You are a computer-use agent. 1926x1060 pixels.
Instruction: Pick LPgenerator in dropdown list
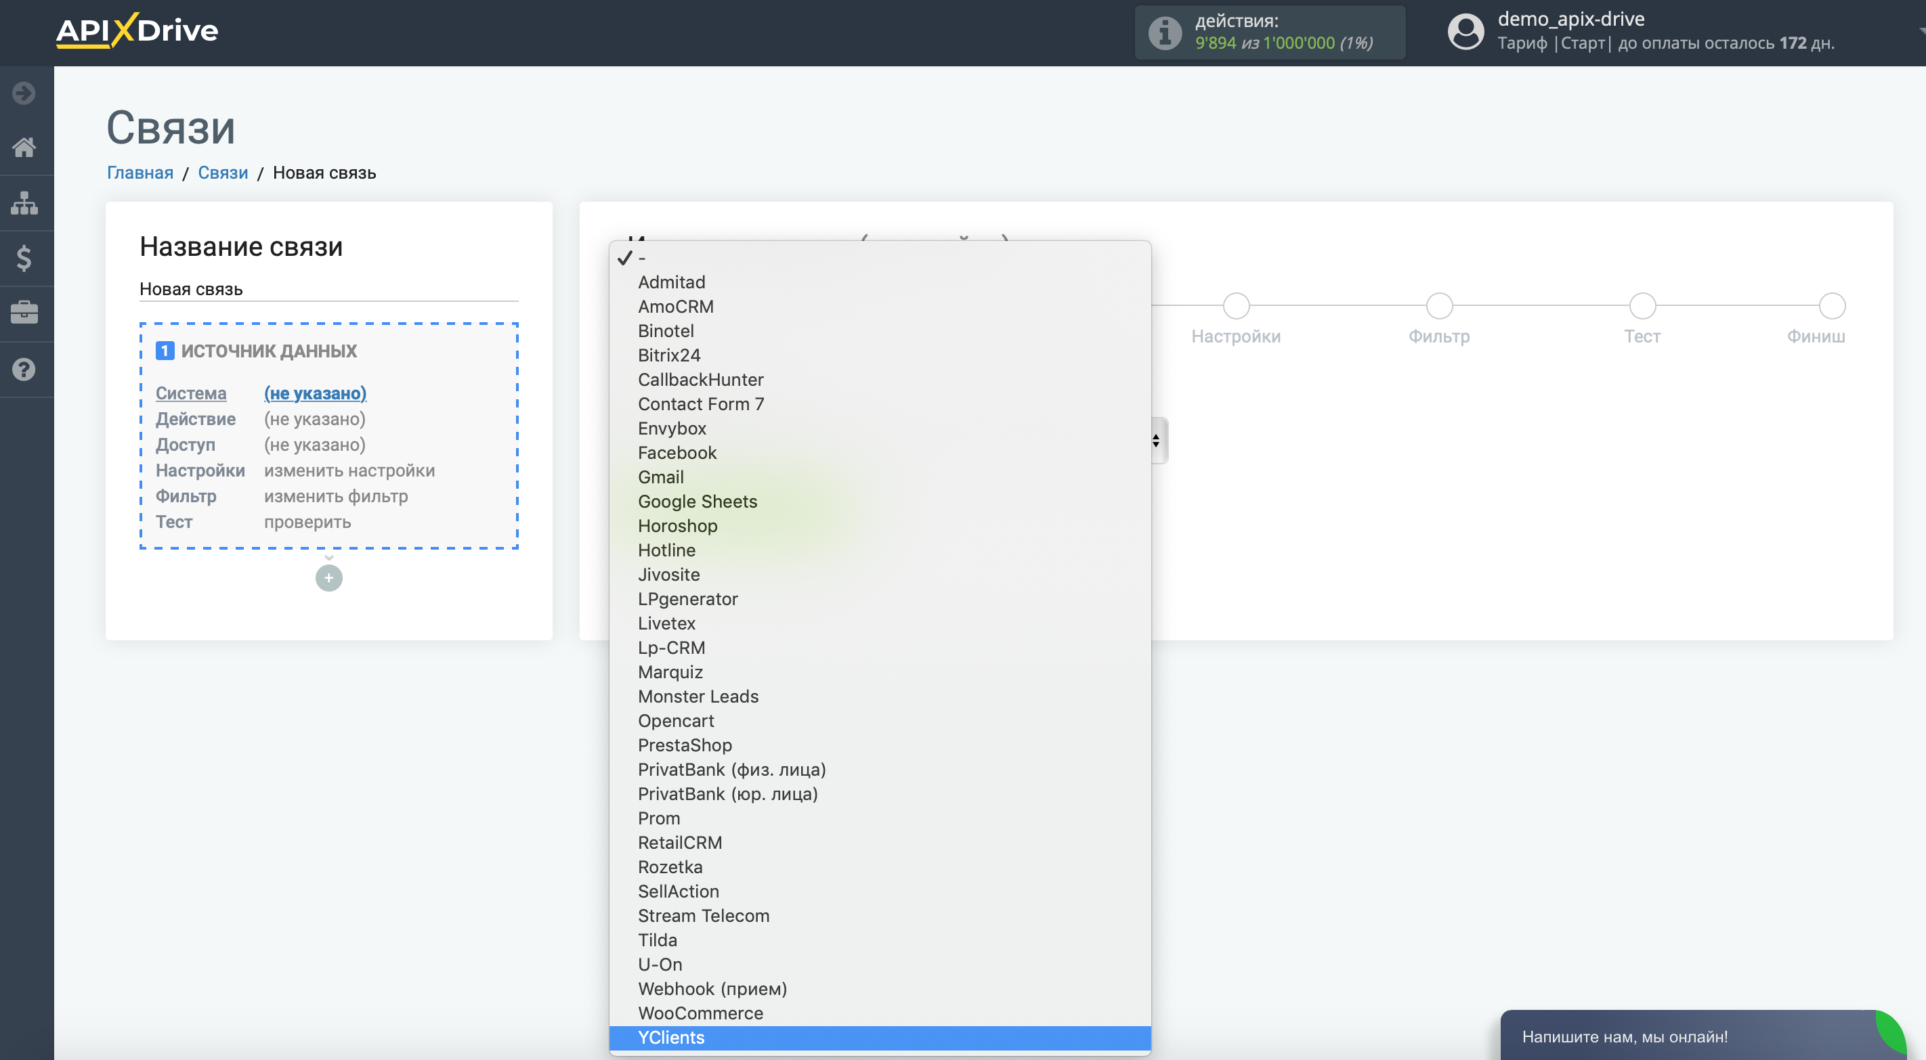coord(880,600)
